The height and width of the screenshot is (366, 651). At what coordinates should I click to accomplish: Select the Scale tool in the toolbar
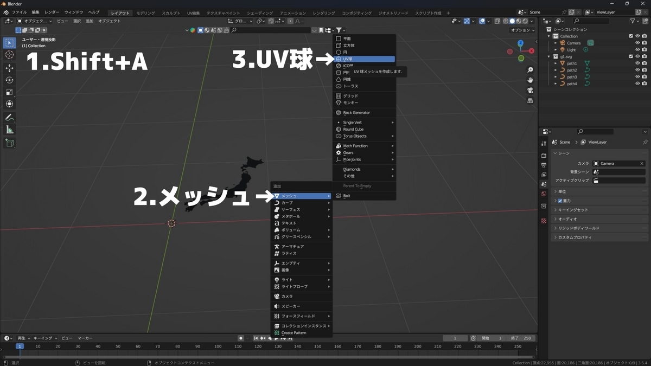pos(9,92)
